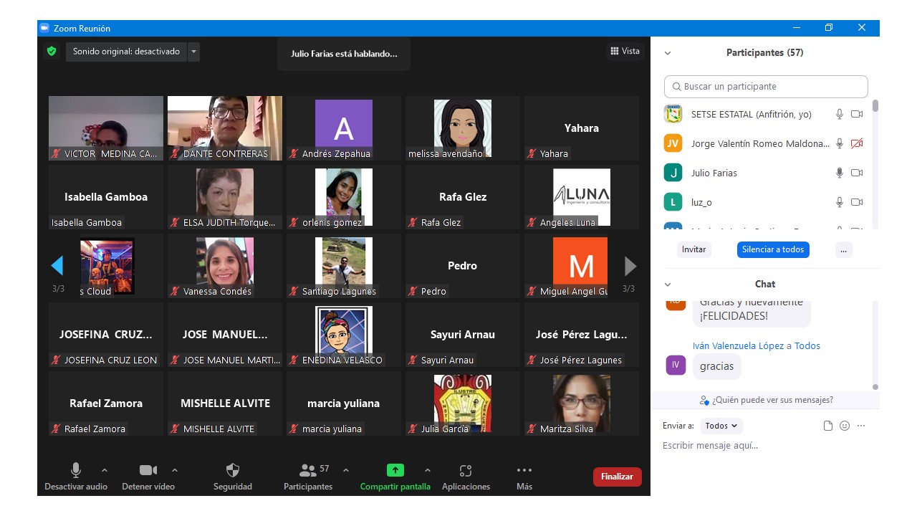Select Julia García emblem tile
This screenshot has height=516, width=917.
tap(463, 403)
